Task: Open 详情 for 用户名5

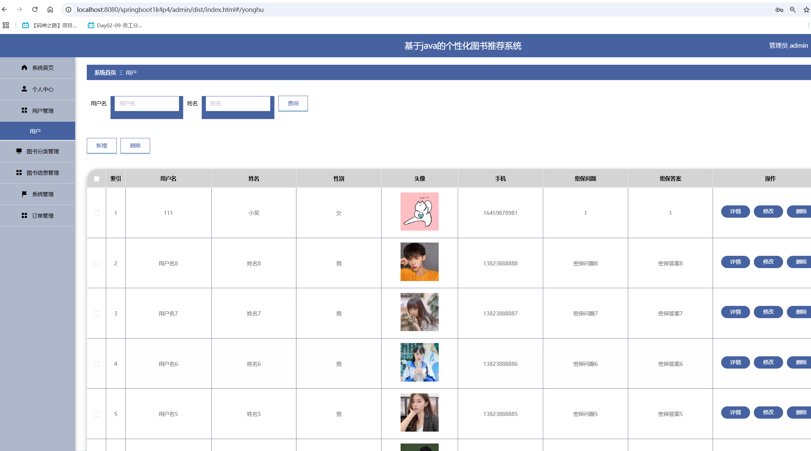Action: point(735,413)
